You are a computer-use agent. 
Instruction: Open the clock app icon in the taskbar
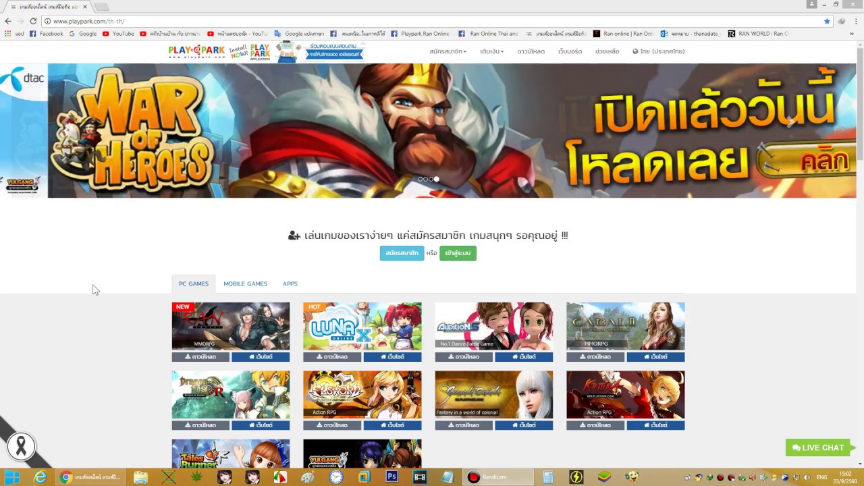[x=335, y=477]
